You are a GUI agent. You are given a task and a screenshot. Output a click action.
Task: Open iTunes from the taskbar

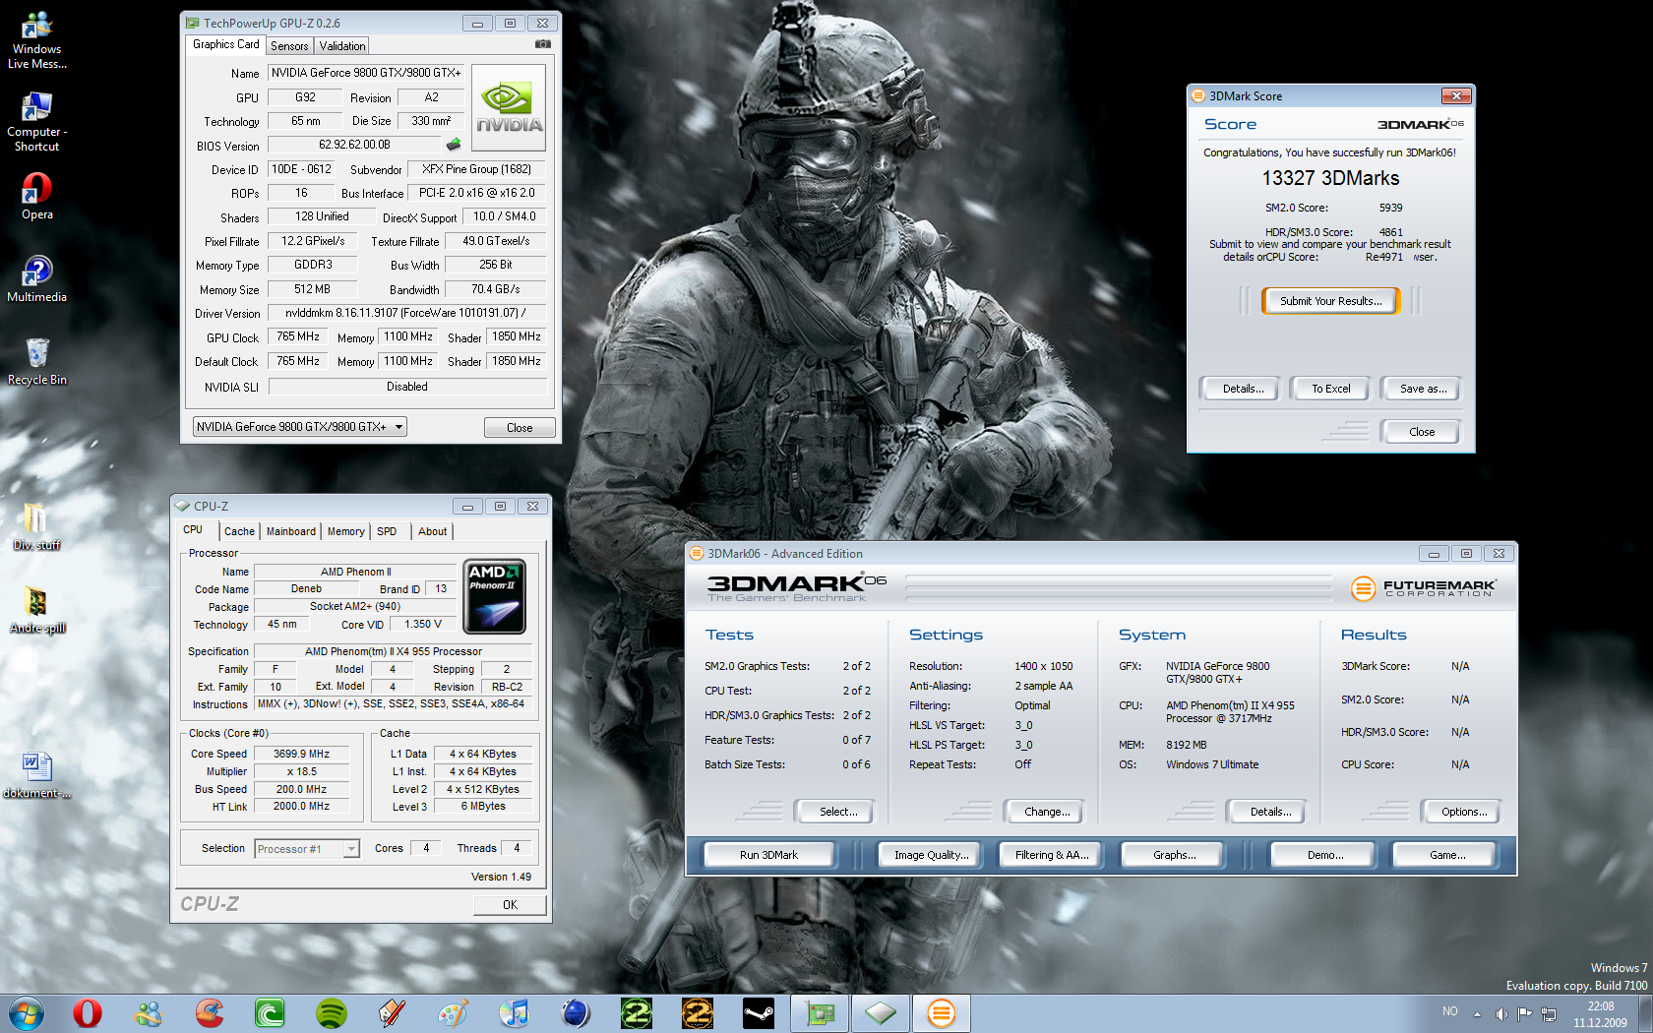pyautogui.click(x=515, y=1013)
